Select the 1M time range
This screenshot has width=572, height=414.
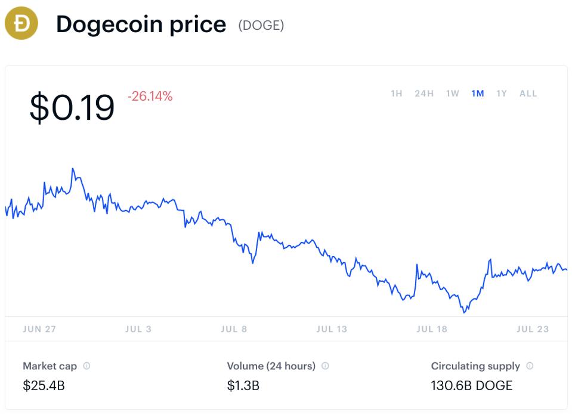(478, 94)
